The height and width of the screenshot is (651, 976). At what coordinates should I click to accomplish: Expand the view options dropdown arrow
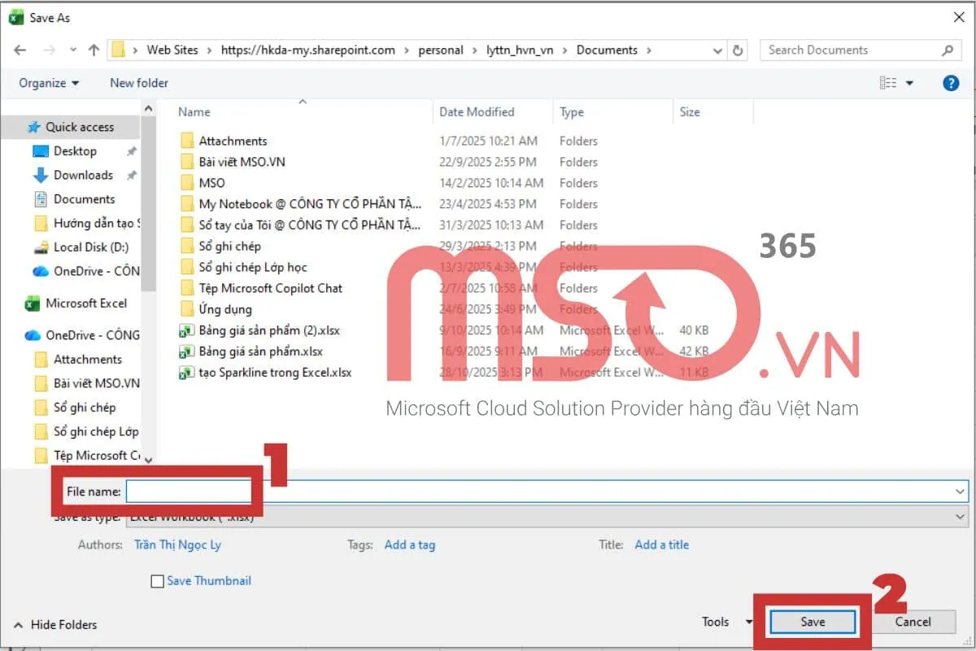click(910, 83)
